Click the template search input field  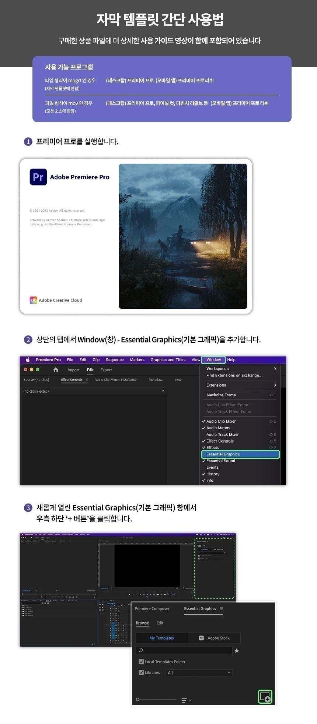184,650
